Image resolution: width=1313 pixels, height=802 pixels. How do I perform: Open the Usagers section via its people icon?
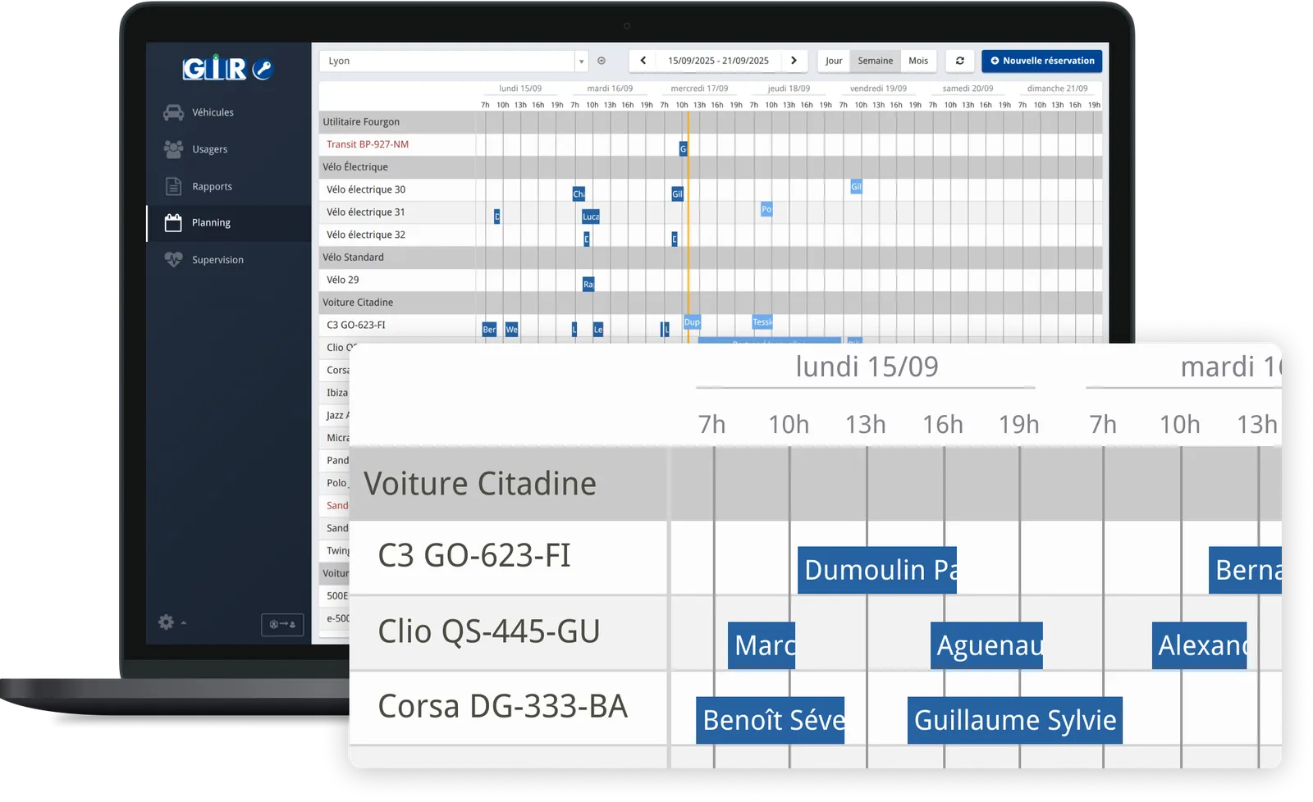click(173, 148)
